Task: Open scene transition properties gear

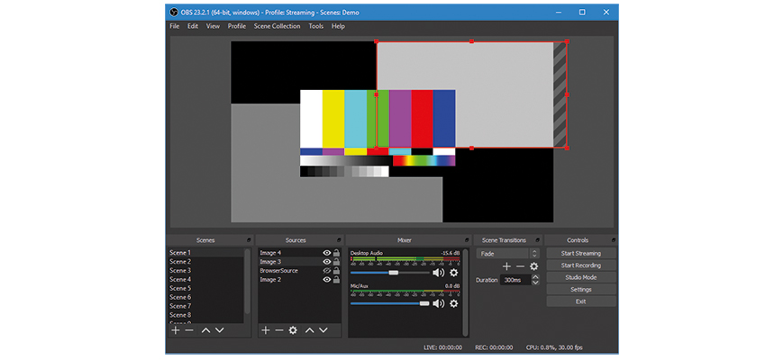Action: pyautogui.click(x=533, y=266)
